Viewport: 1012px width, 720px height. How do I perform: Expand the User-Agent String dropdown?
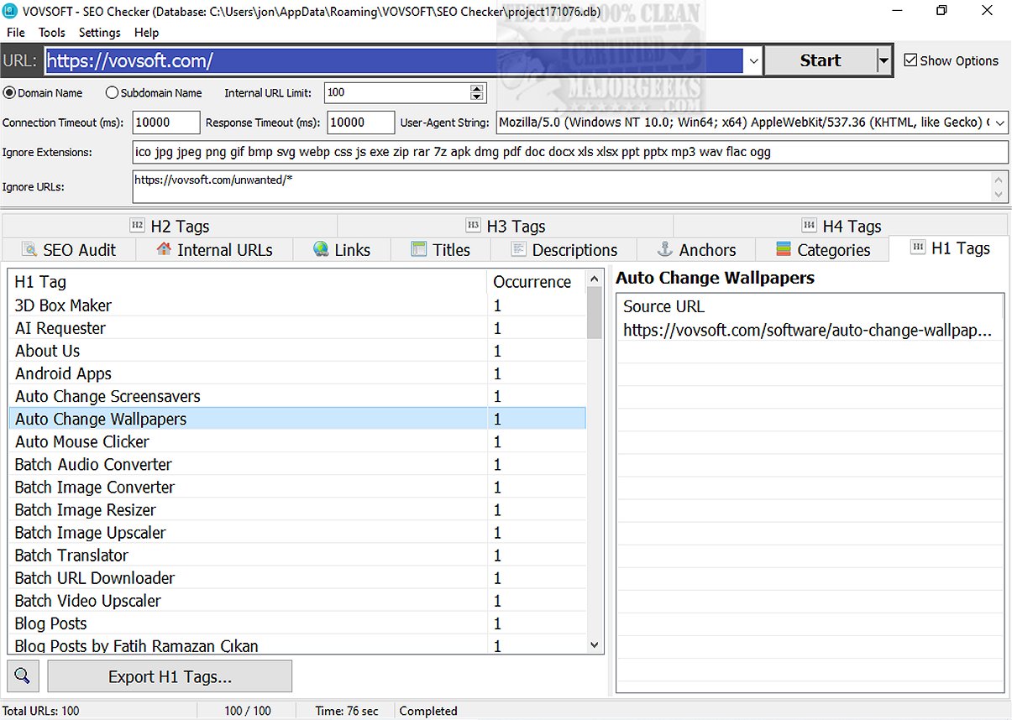999,123
